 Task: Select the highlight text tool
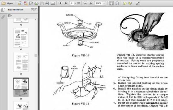click(130, 3)
